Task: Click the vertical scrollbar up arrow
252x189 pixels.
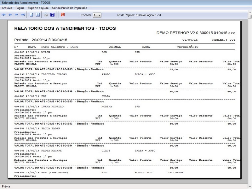Action: click(x=250, y=12)
